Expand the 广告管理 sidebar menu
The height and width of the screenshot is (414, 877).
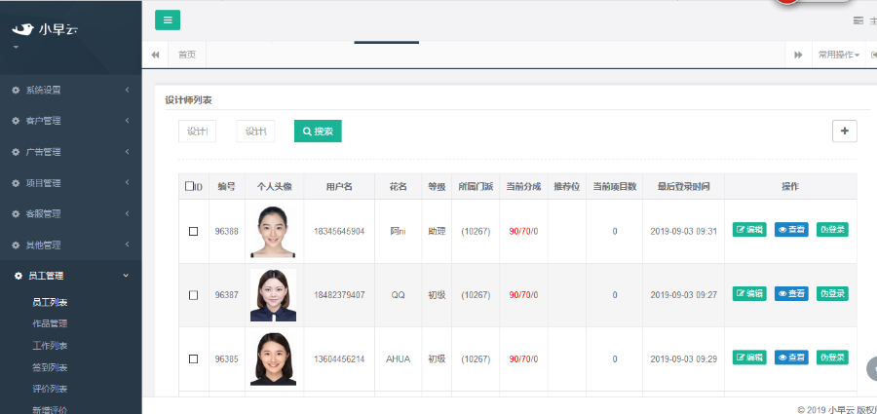click(x=68, y=152)
